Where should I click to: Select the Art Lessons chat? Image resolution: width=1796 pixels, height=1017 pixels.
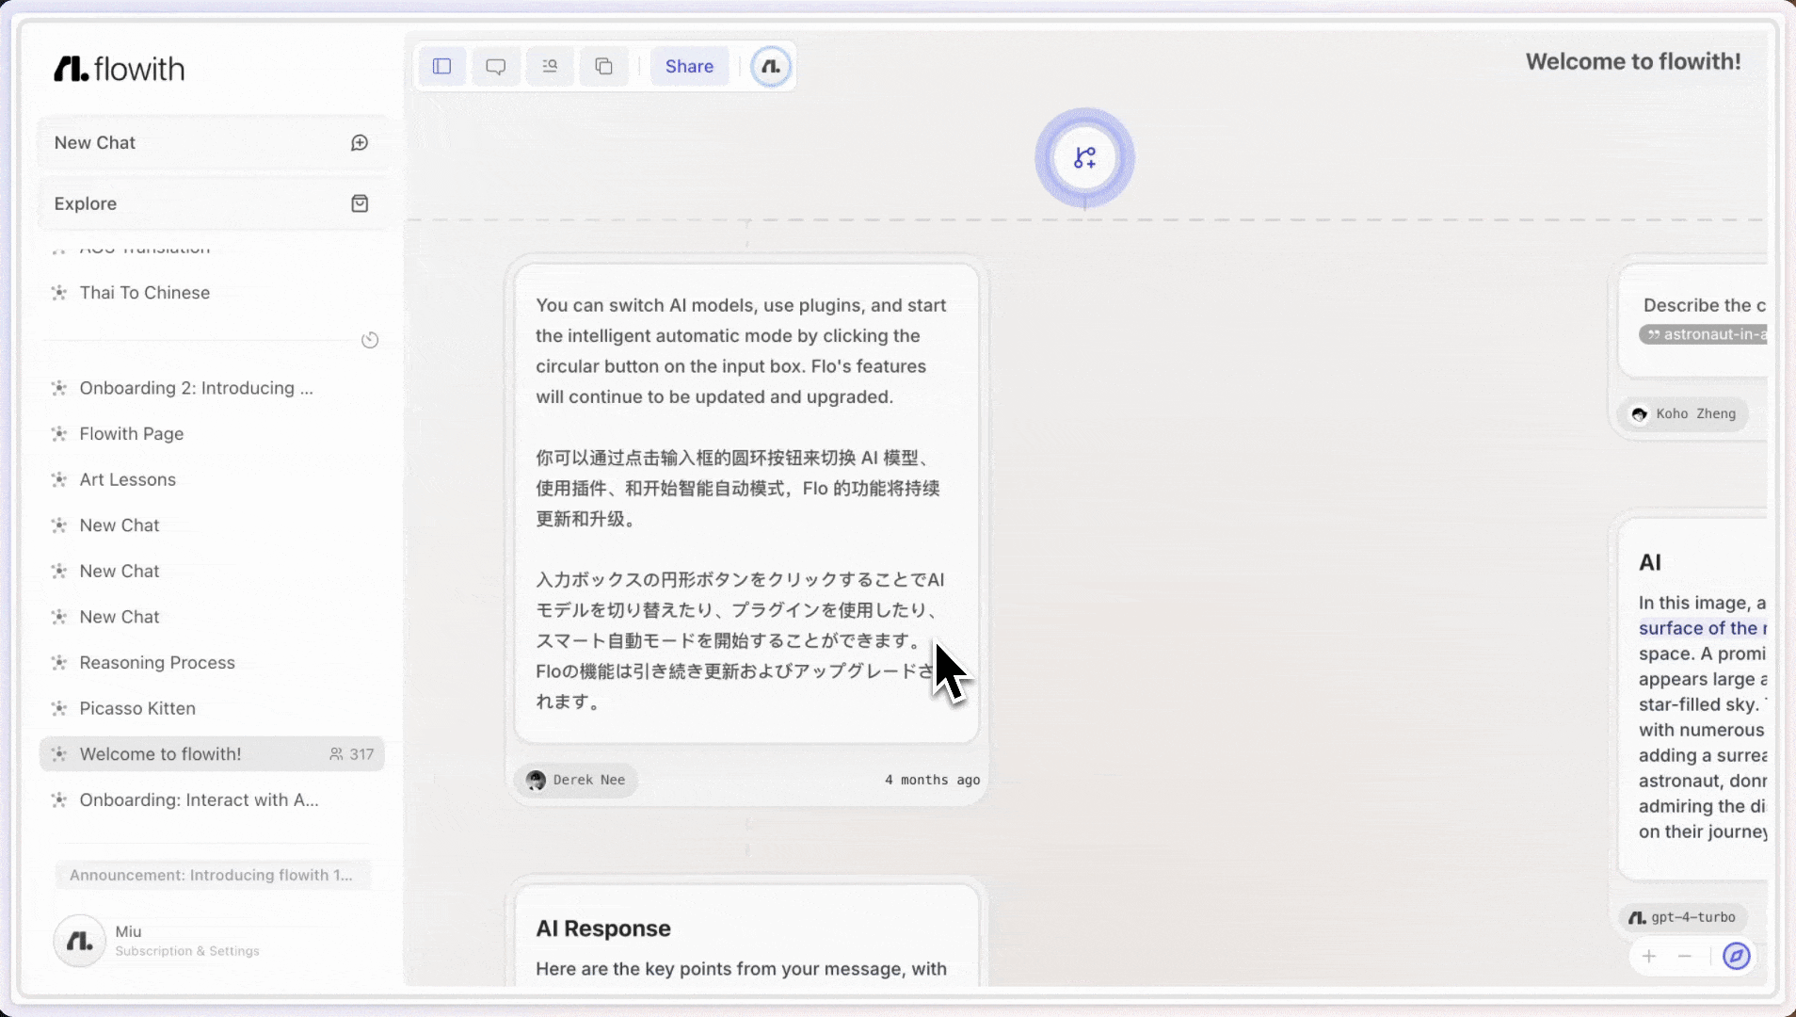tap(127, 479)
